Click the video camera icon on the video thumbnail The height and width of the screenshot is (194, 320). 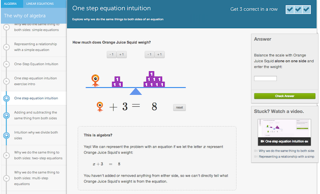click(262, 141)
